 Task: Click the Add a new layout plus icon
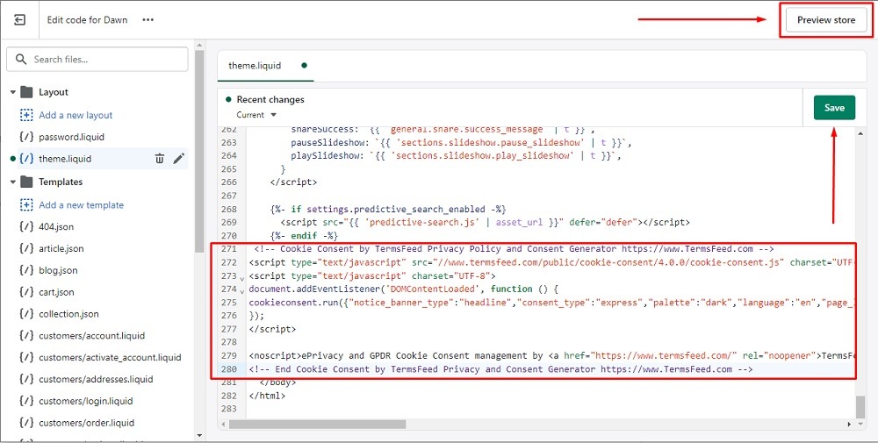[26, 115]
